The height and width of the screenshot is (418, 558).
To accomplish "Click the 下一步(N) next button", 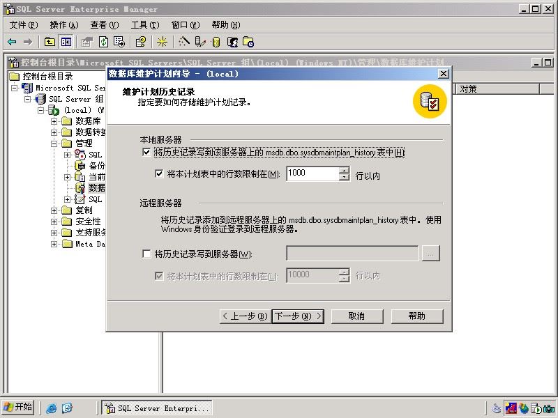I will pos(299,316).
